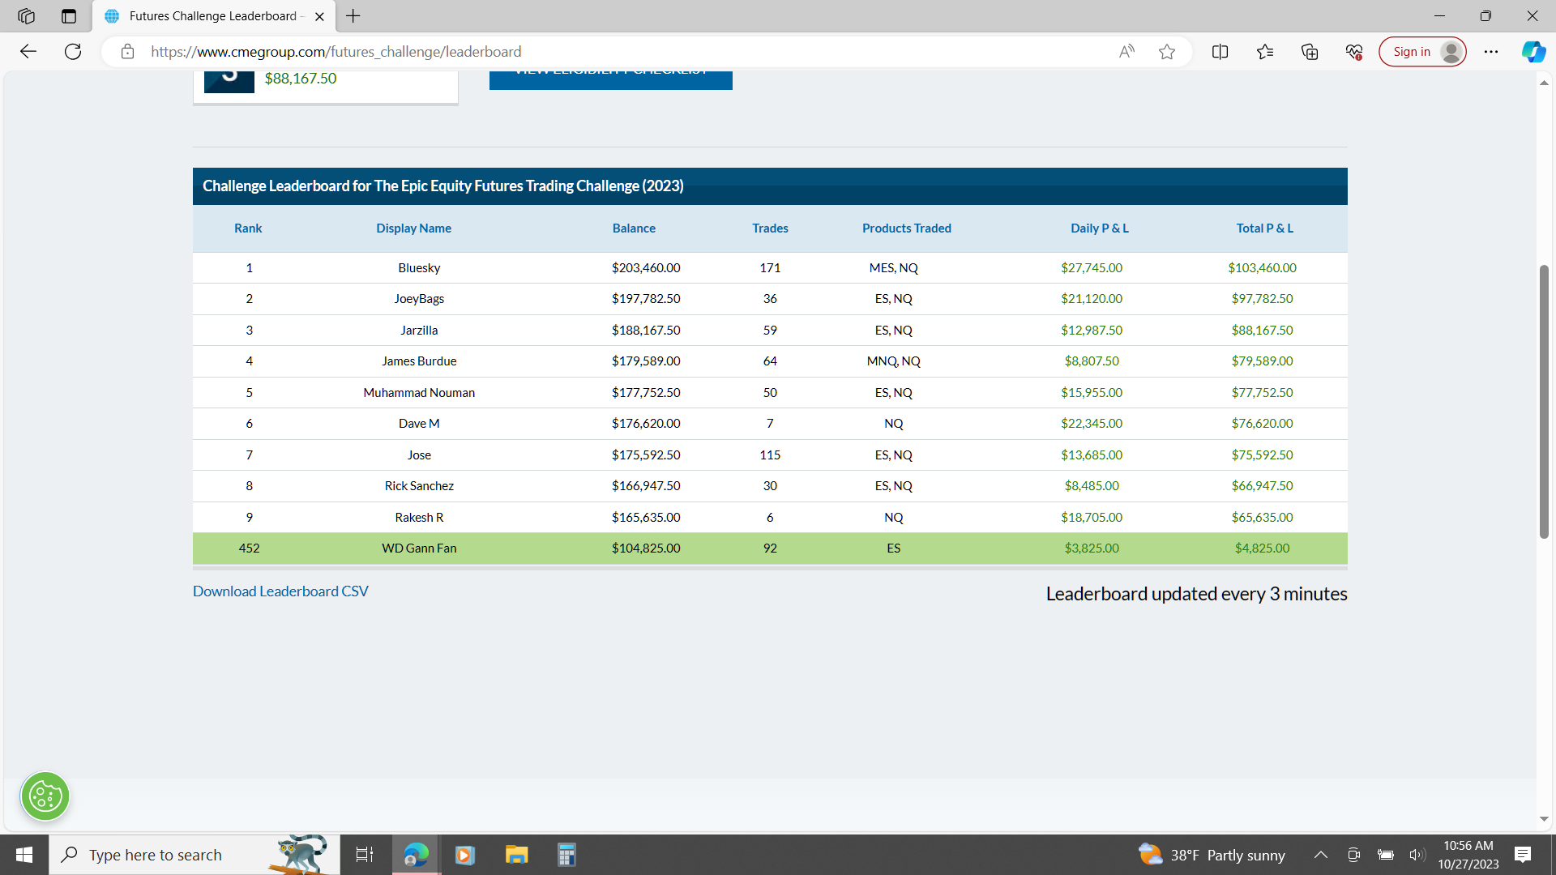Open tab actions menu
1556x875 pixels.
[x=69, y=16]
